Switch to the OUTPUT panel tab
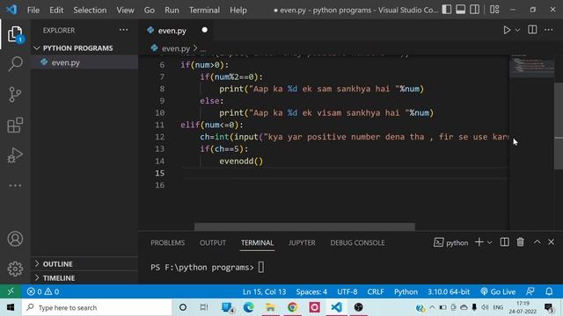Screen dimensions: 563x316 tap(213, 242)
